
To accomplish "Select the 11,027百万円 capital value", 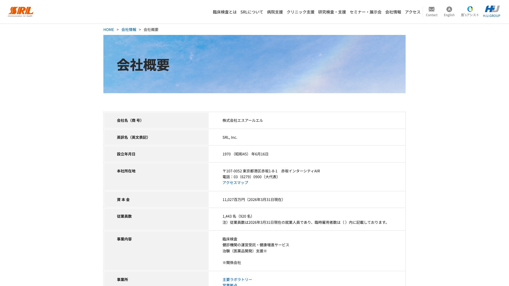I will [254, 199].
